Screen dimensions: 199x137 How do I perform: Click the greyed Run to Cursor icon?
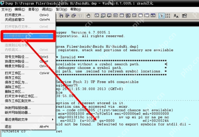tap(80, 16)
